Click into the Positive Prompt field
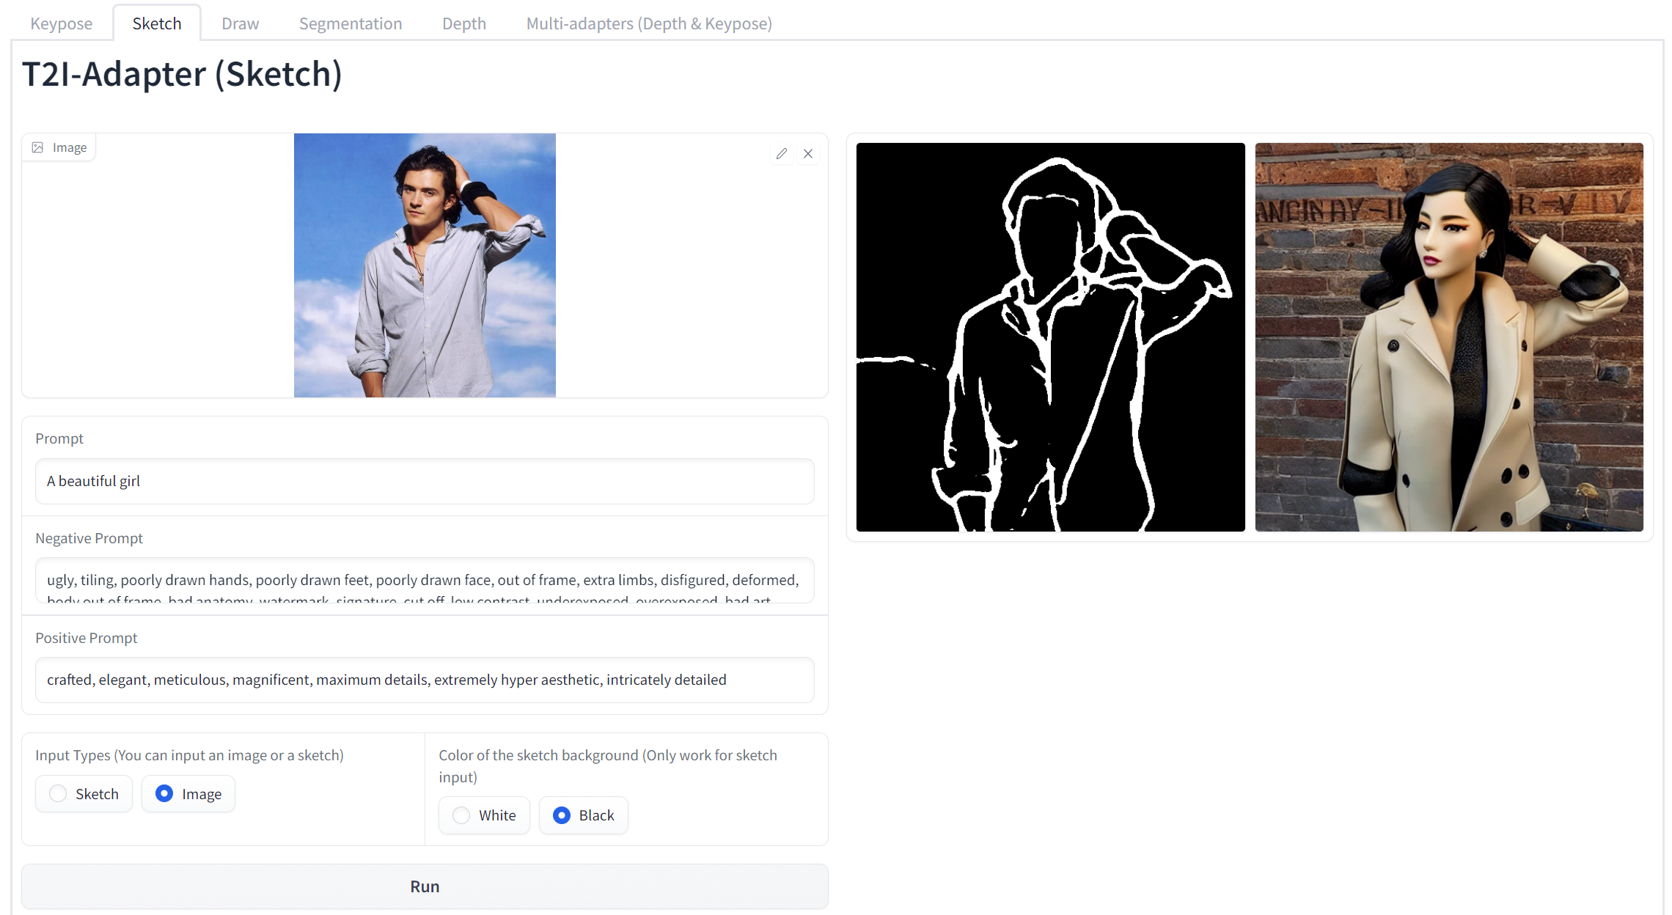 click(x=425, y=680)
